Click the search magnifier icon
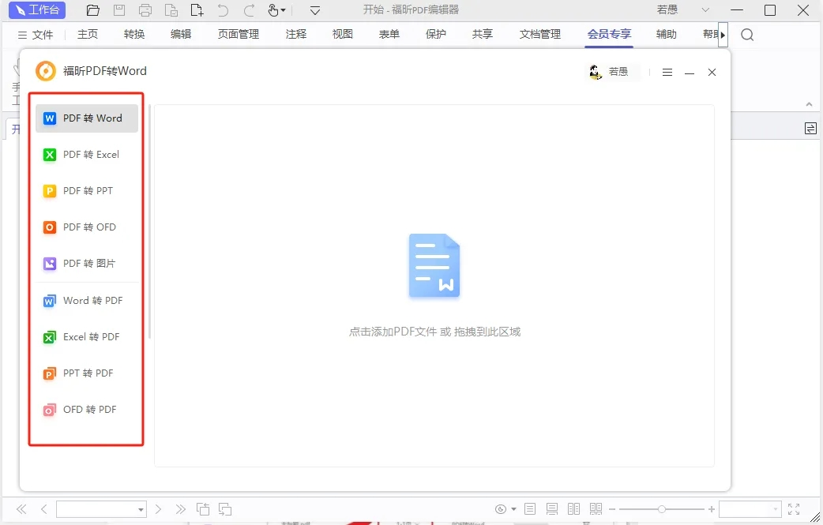 747,35
